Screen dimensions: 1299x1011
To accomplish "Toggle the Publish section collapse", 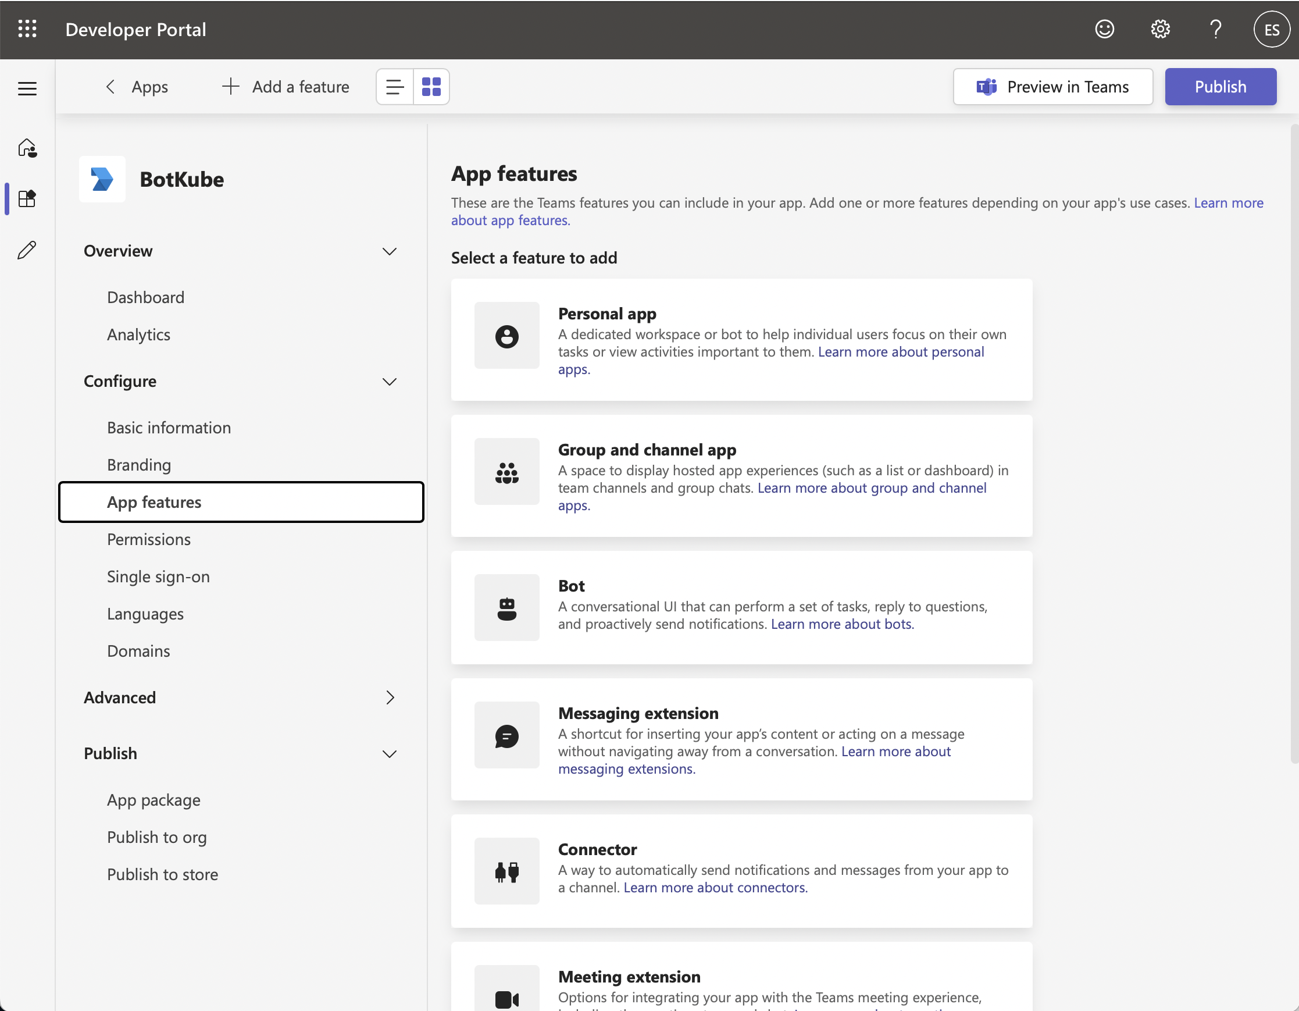I will pos(390,753).
